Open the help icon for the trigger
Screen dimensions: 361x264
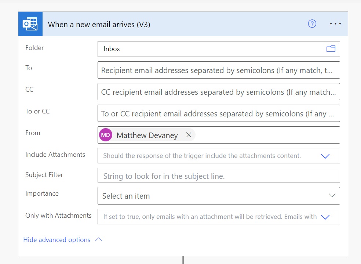pyautogui.click(x=312, y=23)
